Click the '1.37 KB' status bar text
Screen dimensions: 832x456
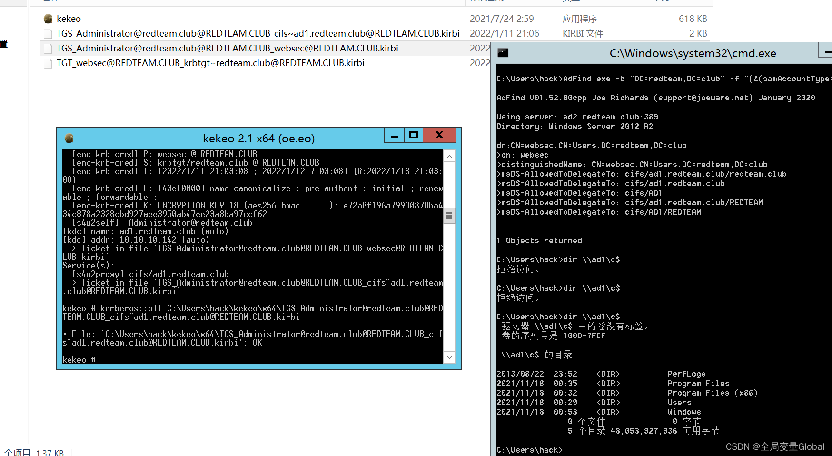[50, 452]
